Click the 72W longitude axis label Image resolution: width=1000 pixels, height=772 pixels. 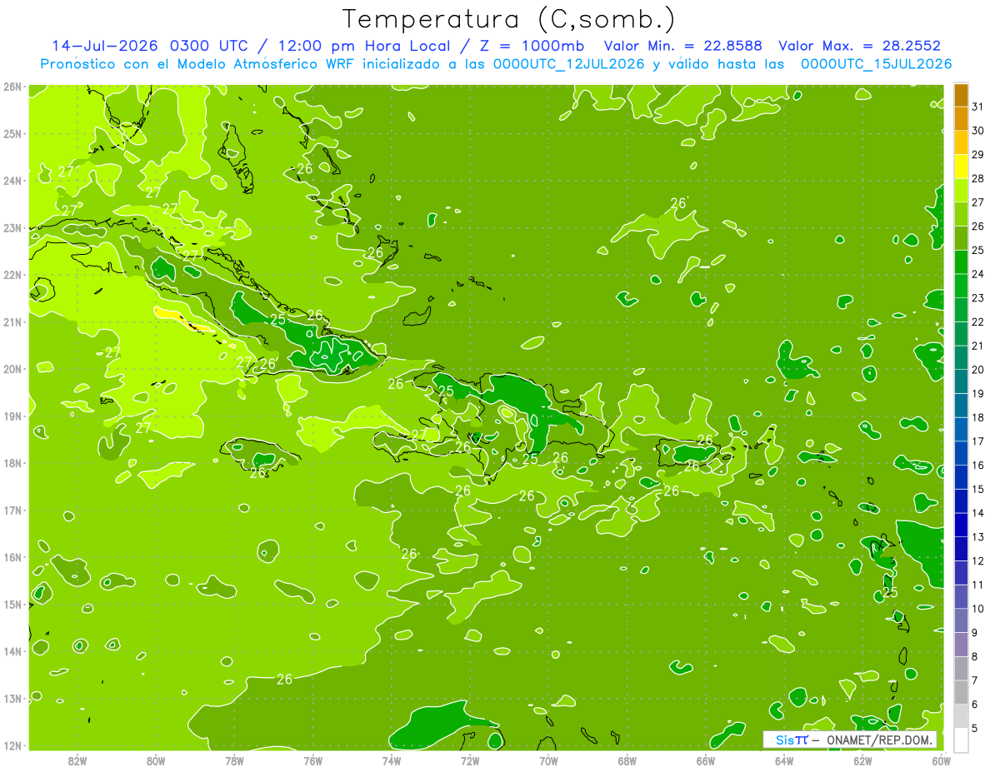[x=470, y=760]
